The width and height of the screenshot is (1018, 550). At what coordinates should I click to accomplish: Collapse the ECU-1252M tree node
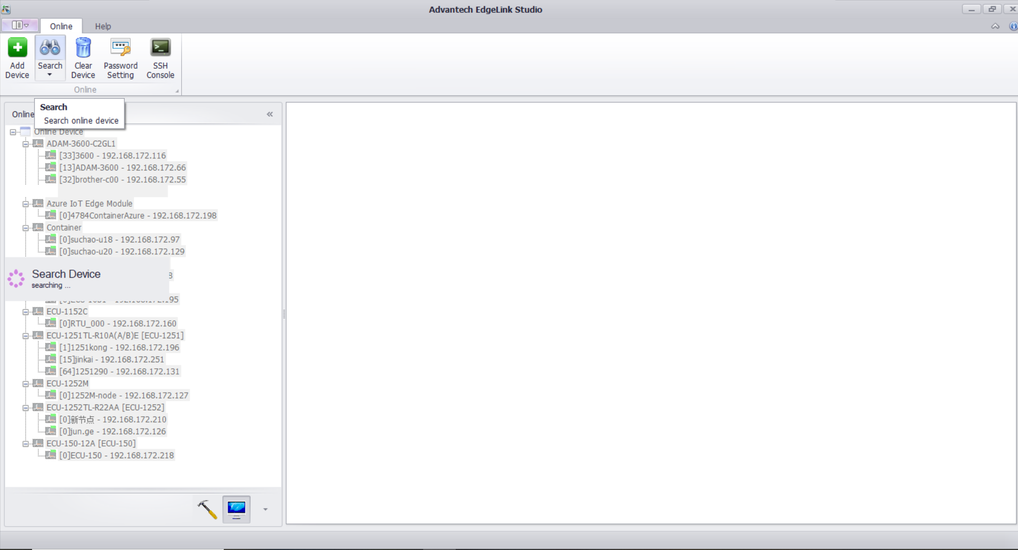26,384
